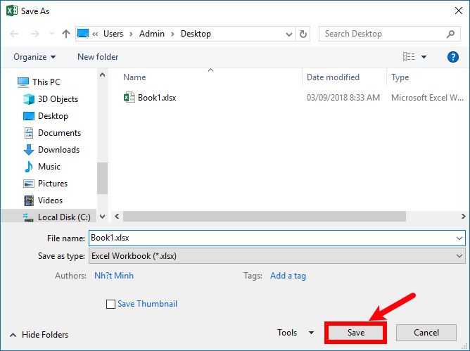Refresh the Desktop folder view

303,34
